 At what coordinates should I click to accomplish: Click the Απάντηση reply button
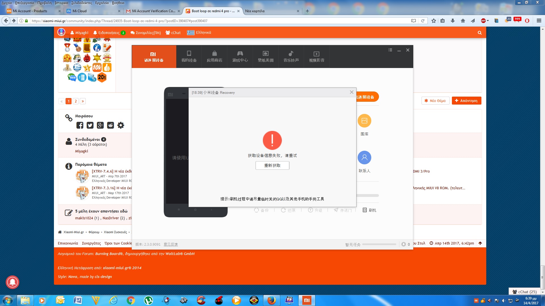(466, 101)
